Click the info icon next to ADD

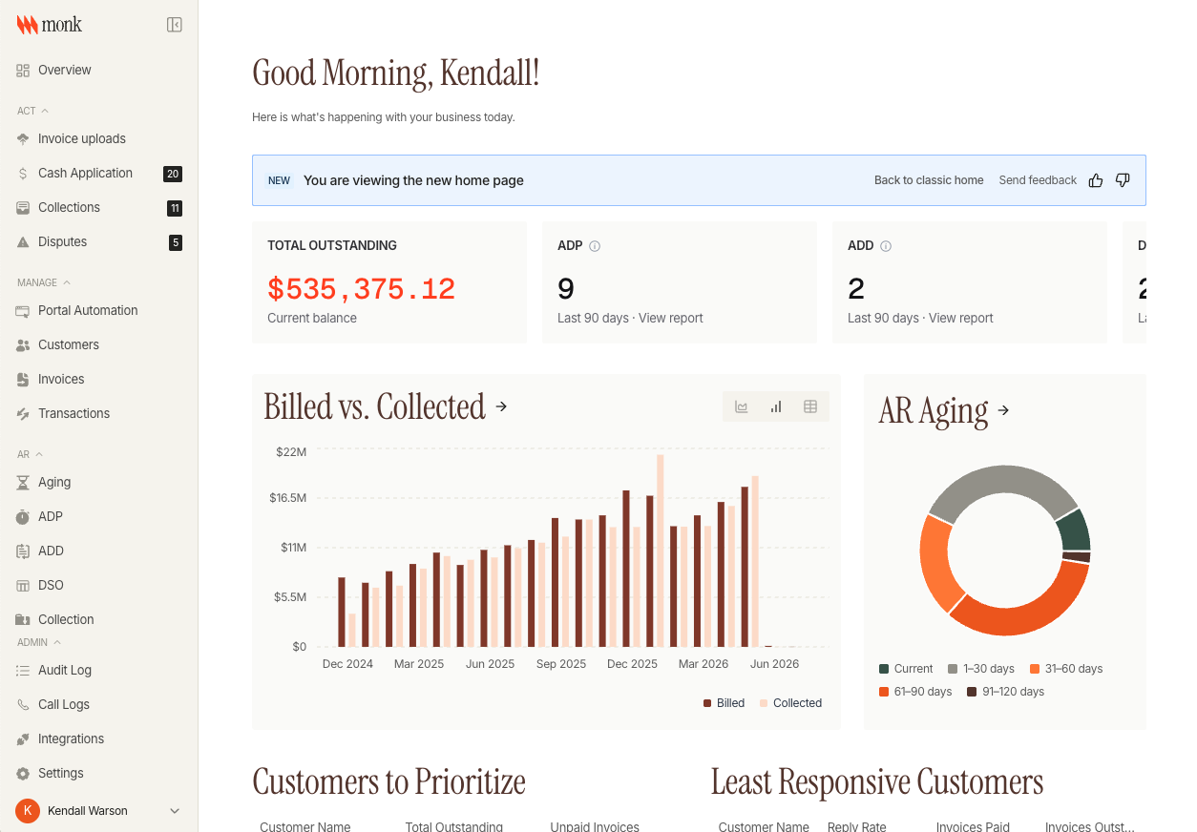coord(886,246)
